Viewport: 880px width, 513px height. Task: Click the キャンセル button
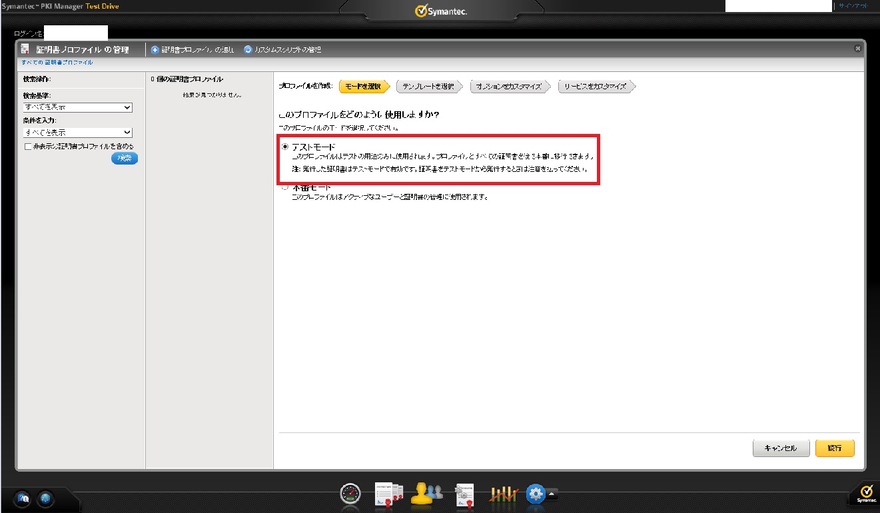(781, 448)
